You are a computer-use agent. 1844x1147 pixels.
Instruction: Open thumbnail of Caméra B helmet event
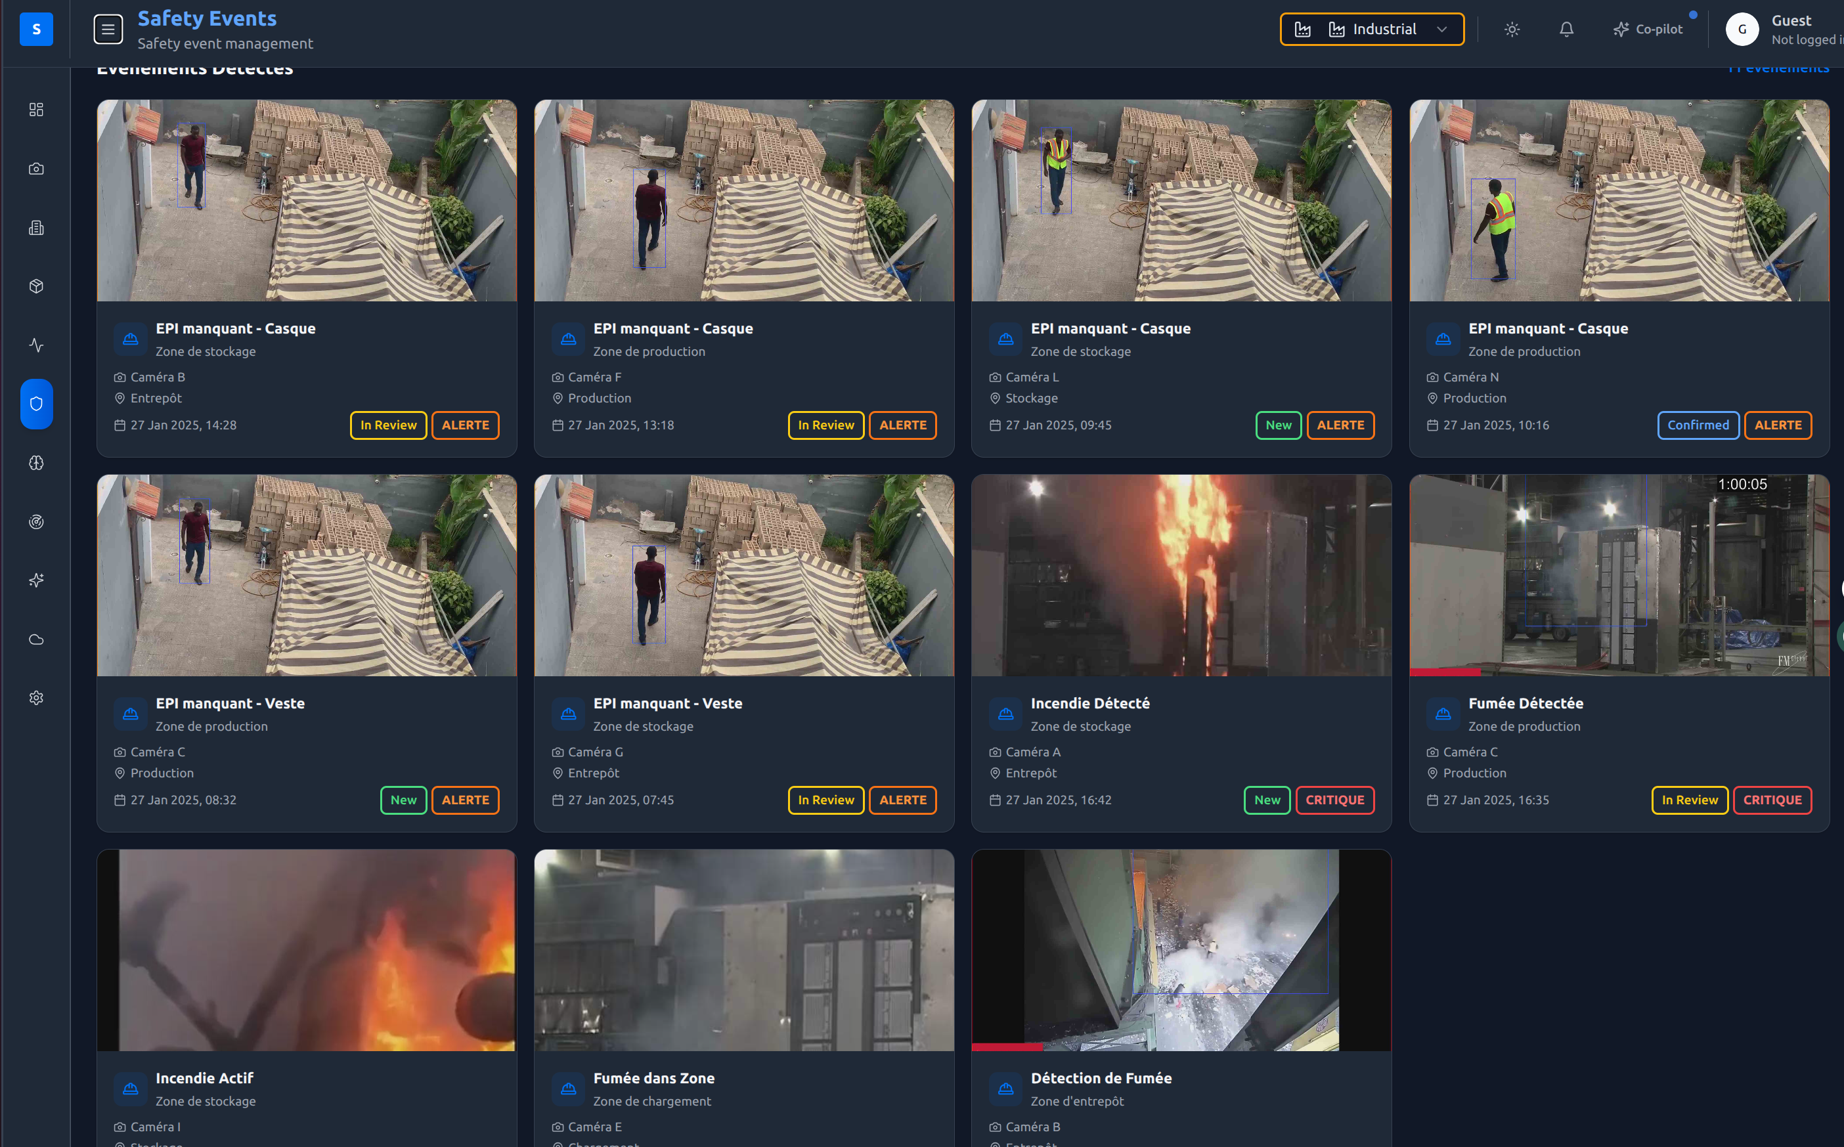307,200
